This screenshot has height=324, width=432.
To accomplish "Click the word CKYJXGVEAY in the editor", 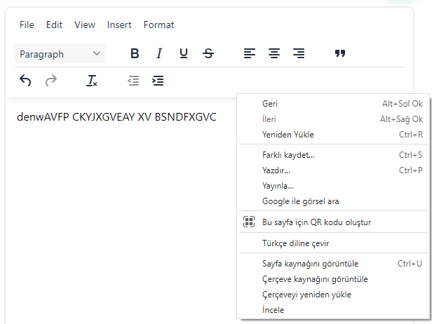I will [103, 117].
